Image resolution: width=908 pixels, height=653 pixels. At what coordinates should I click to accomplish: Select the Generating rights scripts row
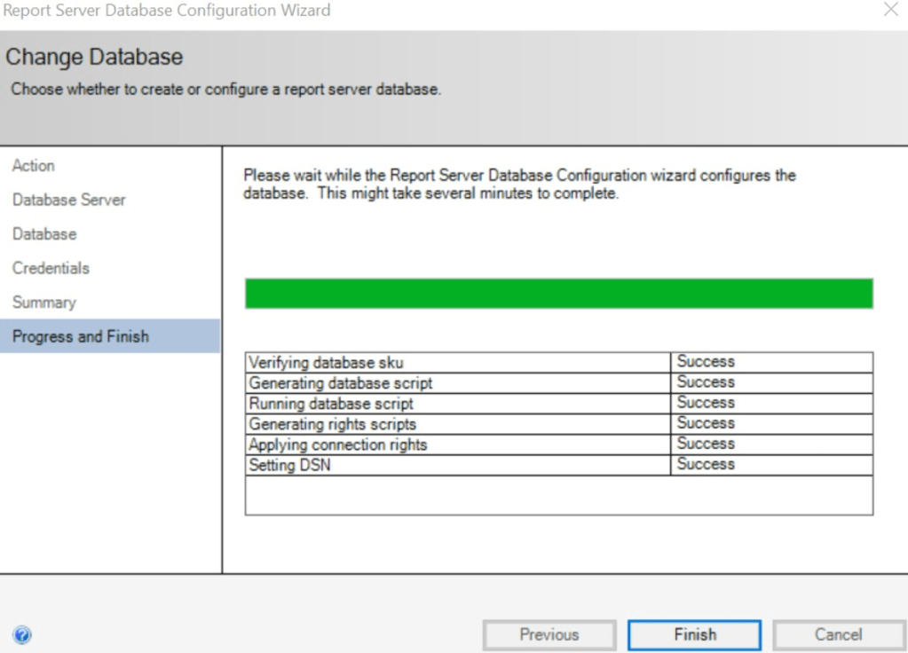tap(332, 424)
